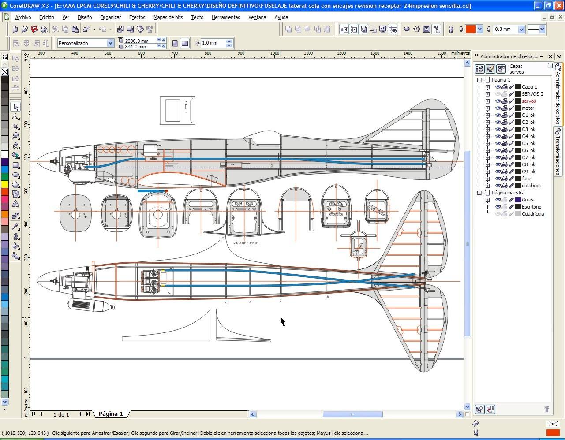Viewport: 565px width, 440px height.
Task: Click the Save icon in the toolbar
Action: point(34,29)
